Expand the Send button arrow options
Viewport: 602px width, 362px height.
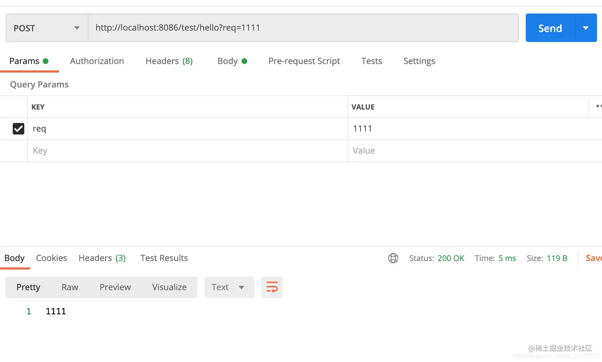pyautogui.click(x=586, y=28)
